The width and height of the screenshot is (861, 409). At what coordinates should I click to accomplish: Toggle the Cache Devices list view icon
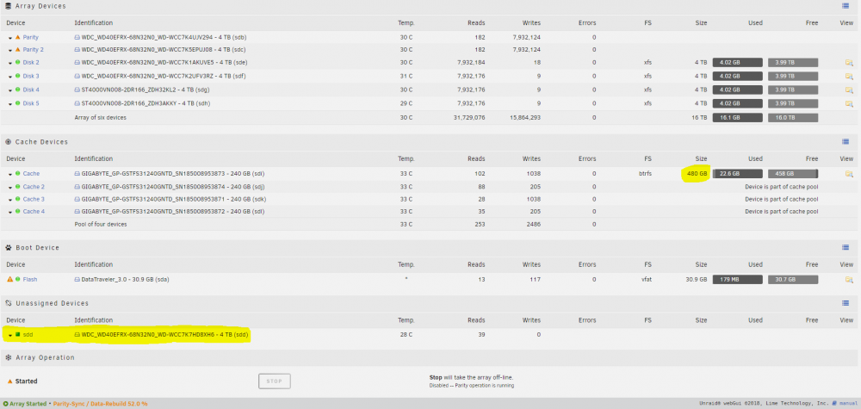click(846, 141)
